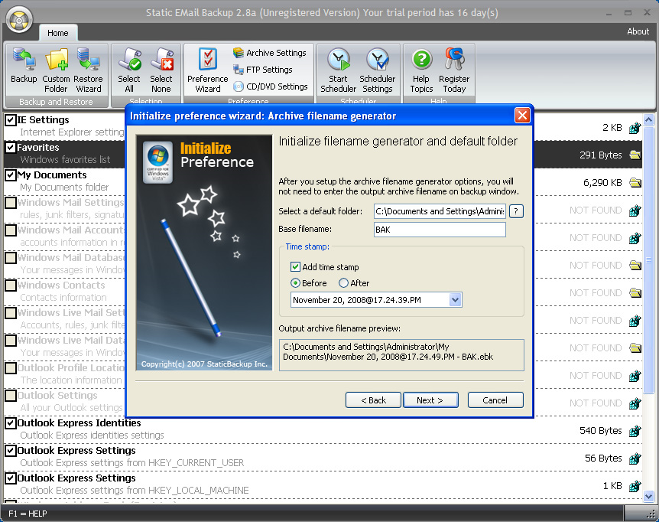This screenshot has height=522, width=659.
Task: Open the Custom Folder tool
Action: point(56,70)
